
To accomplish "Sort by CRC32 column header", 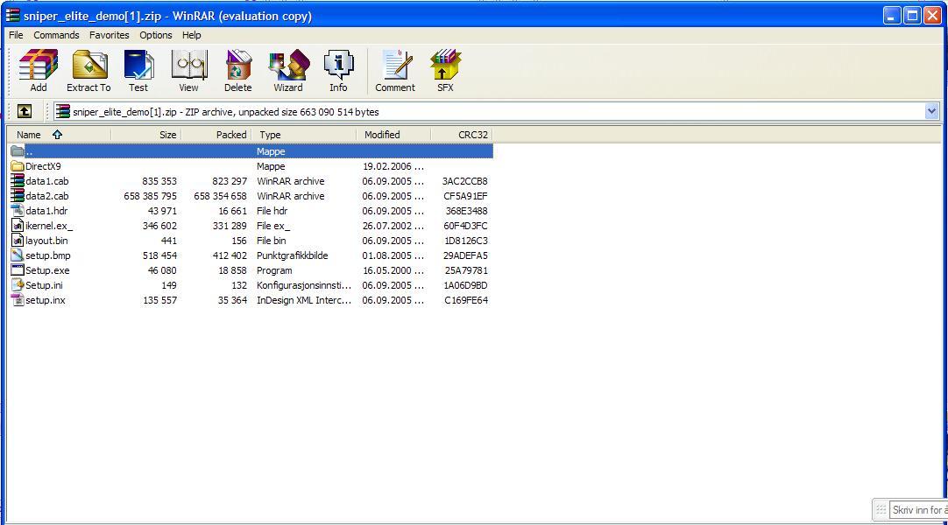I will (462, 135).
